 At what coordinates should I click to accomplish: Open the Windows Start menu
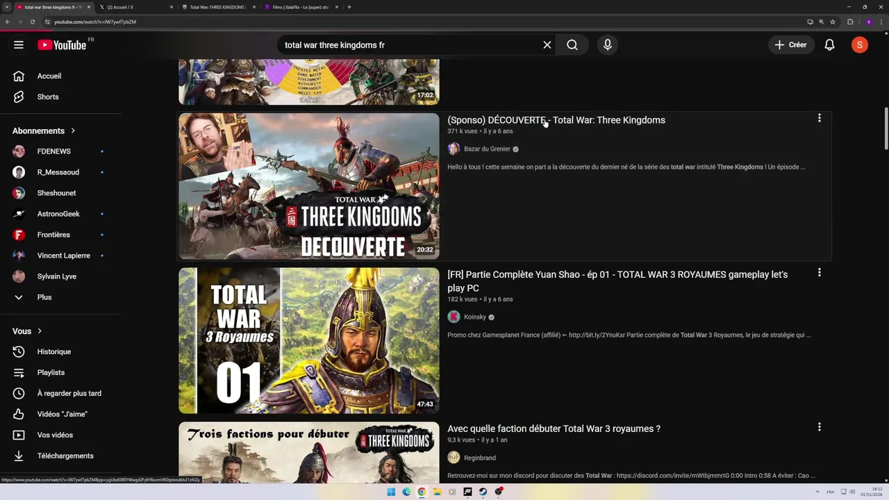391,492
